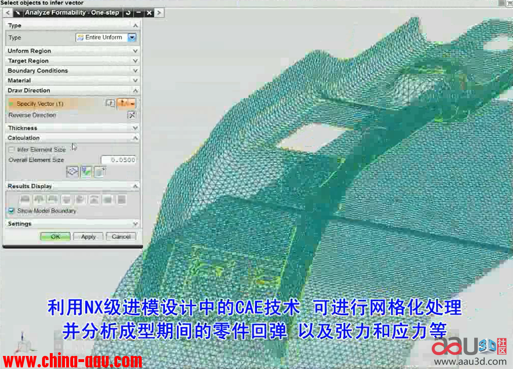Screen dimensions: 513x369
Task: Click the first Results Display icon
Action: click(25, 199)
